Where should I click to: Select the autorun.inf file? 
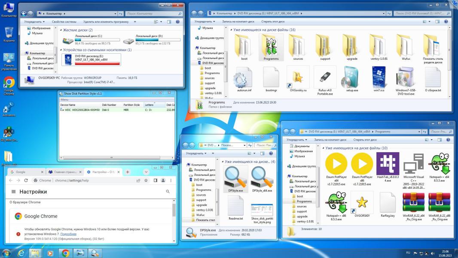pos(244,79)
